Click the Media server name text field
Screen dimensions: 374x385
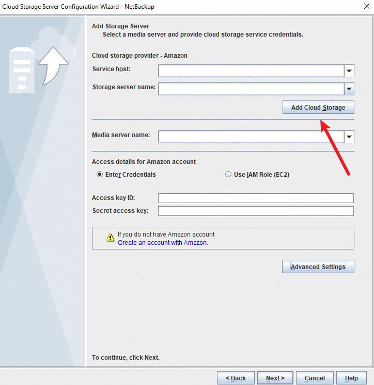coord(251,137)
